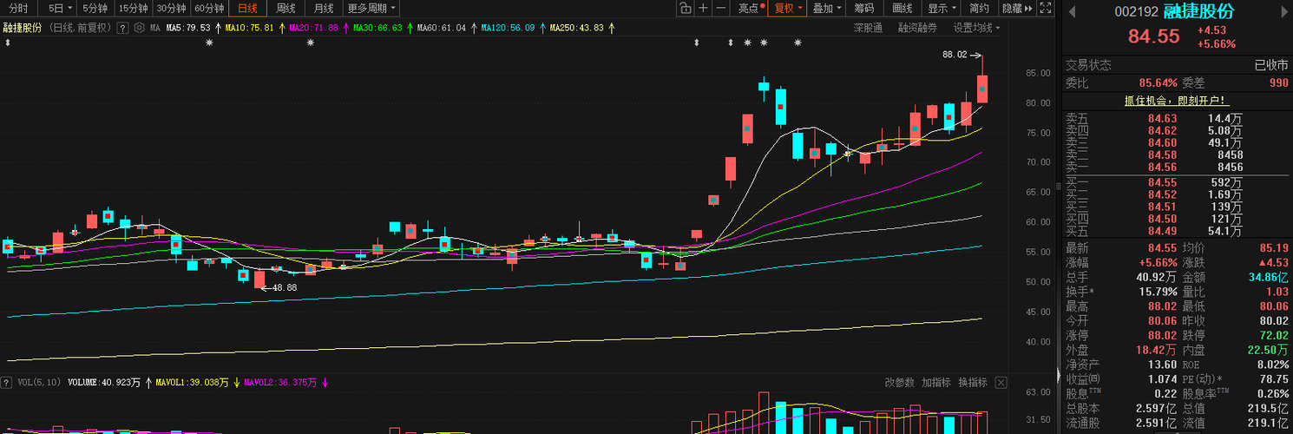The image size is (1293, 434).
Task: Enter fullscreen with the expand icon
Action: click(x=1046, y=9)
